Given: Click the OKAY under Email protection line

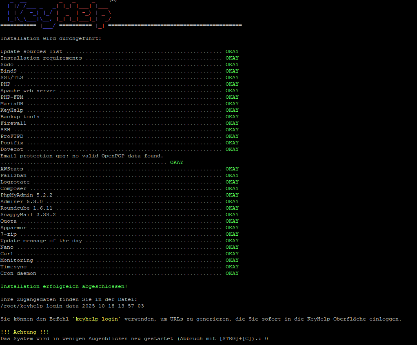Looking at the screenshot, I should (176, 162).
